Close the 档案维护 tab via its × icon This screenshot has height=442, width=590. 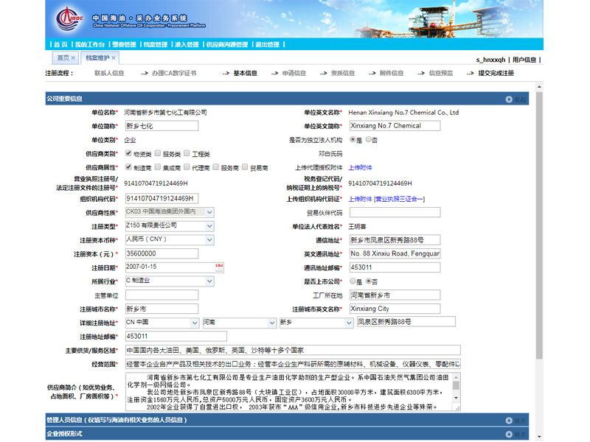pos(113,57)
